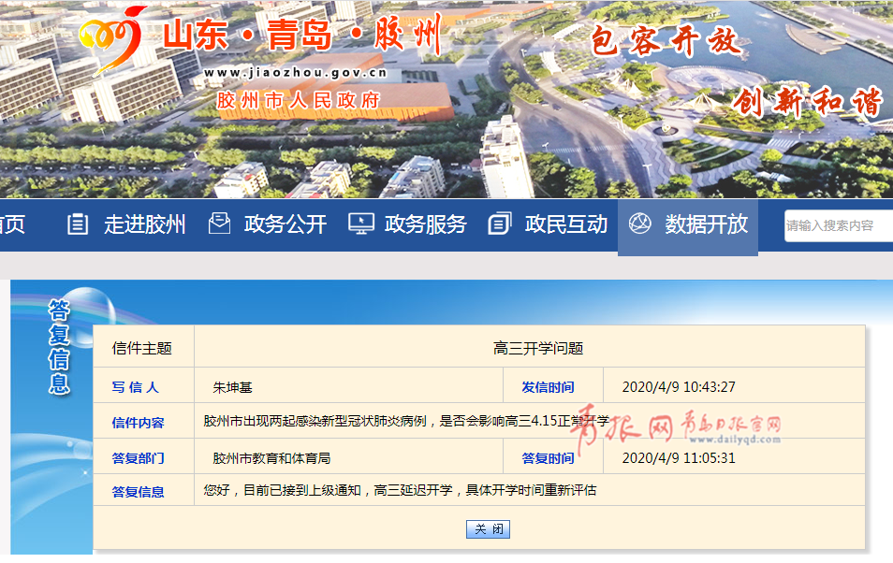Click the 发信时间 label
The width and height of the screenshot is (893, 563).
click(x=548, y=388)
